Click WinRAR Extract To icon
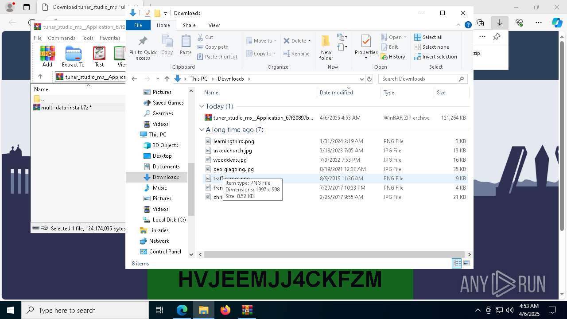The image size is (567, 319). (x=73, y=56)
